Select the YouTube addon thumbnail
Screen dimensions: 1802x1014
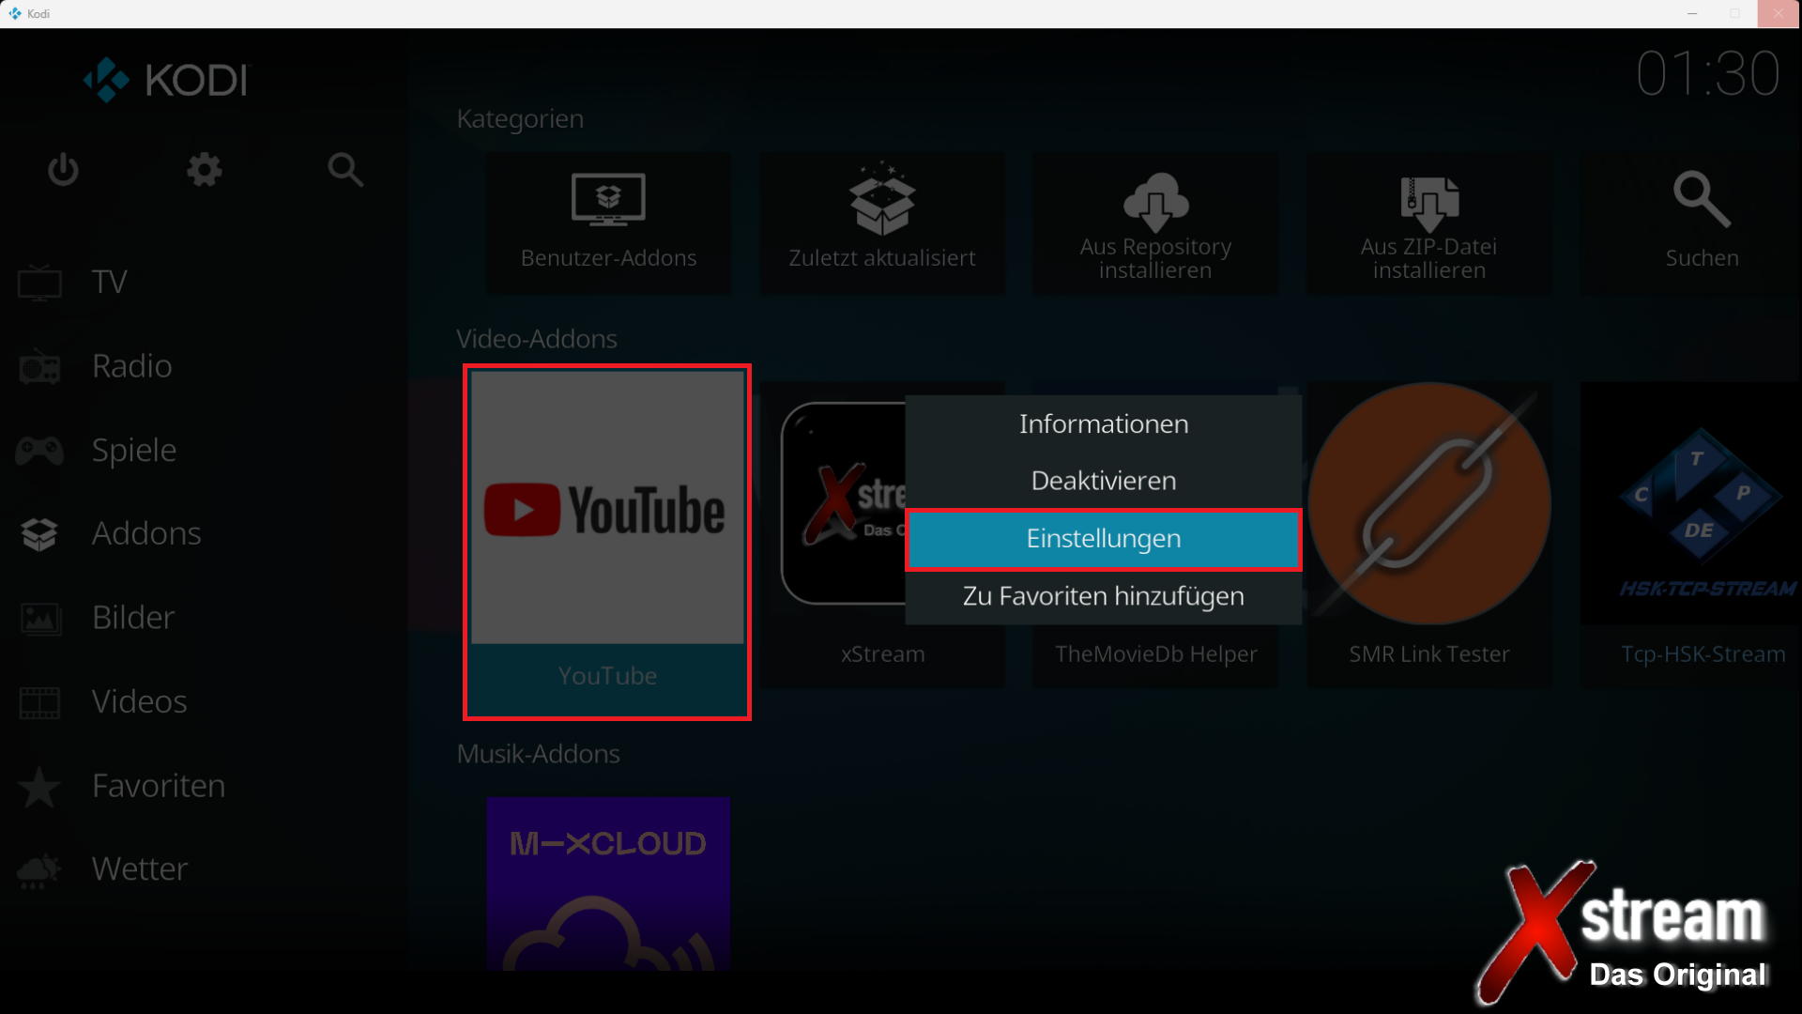coord(607,510)
